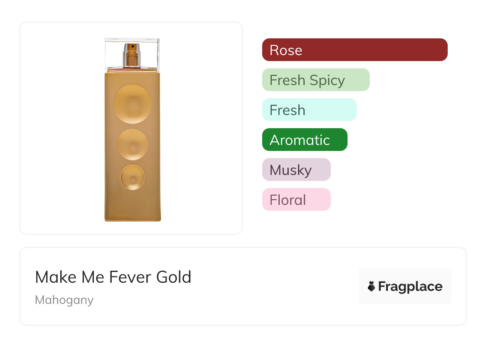Click the gold spray nozzle on bottle

(132, 54)
